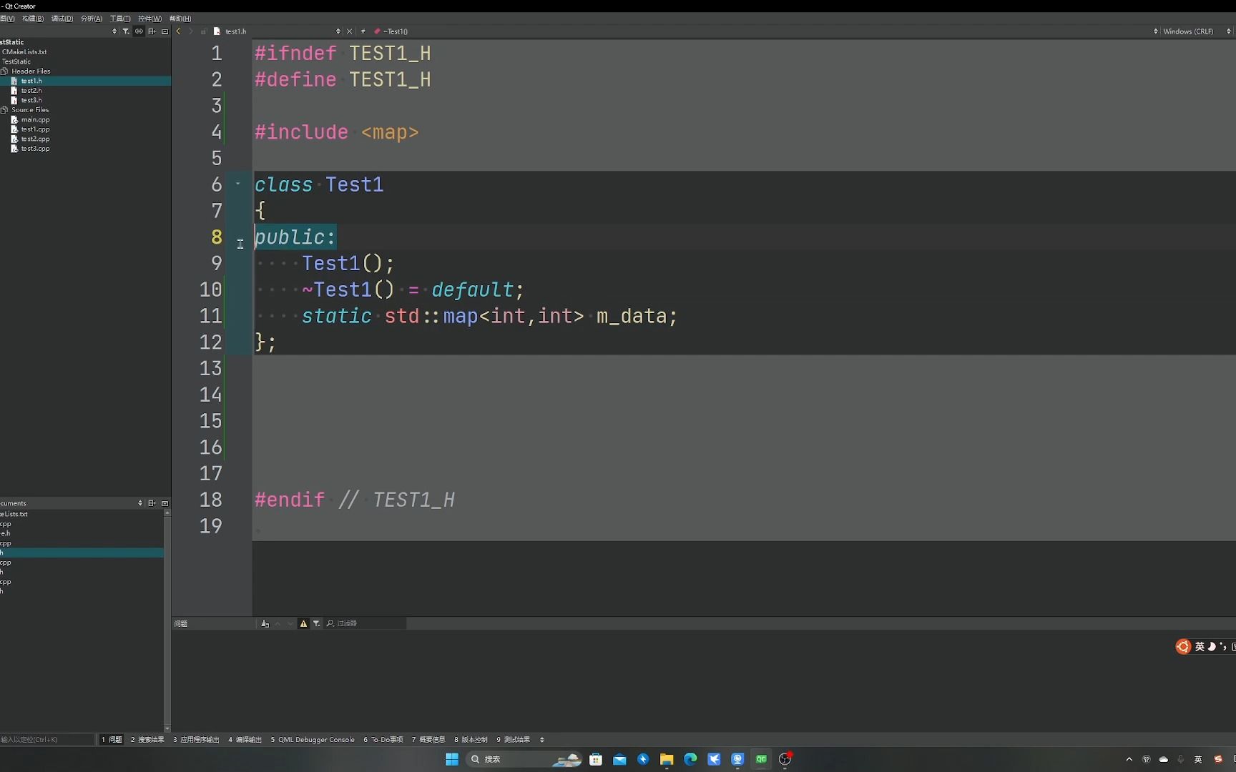The width and height of the screenshot is (1236, 772).
Task: Select test2.h in Header Files
Action: tap(31, 91)
